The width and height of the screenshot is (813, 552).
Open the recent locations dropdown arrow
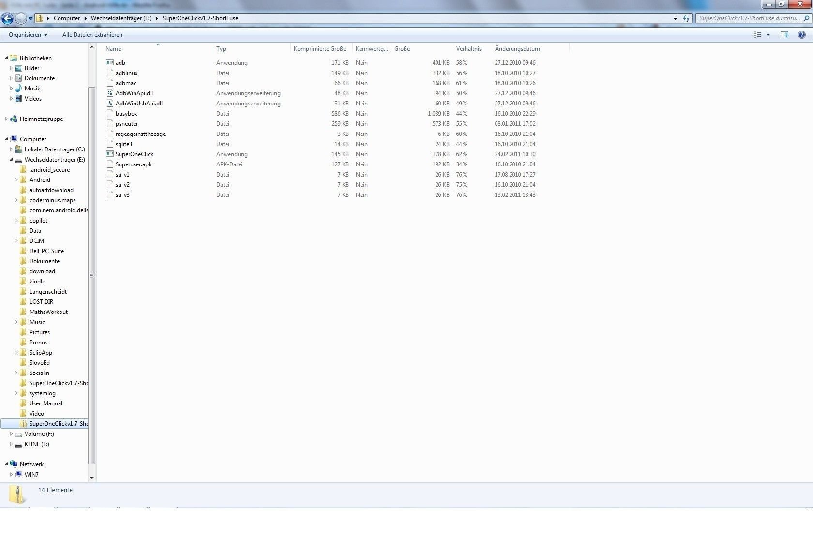[x=30, y=19]
